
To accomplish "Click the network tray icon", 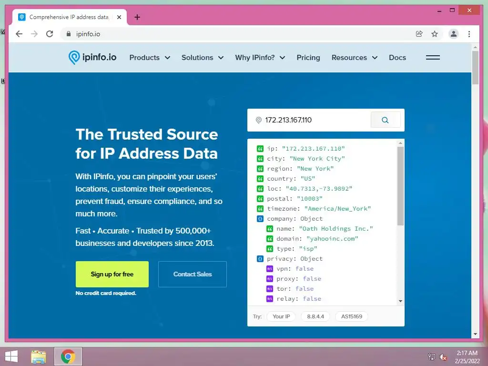I will coord(431,357).
